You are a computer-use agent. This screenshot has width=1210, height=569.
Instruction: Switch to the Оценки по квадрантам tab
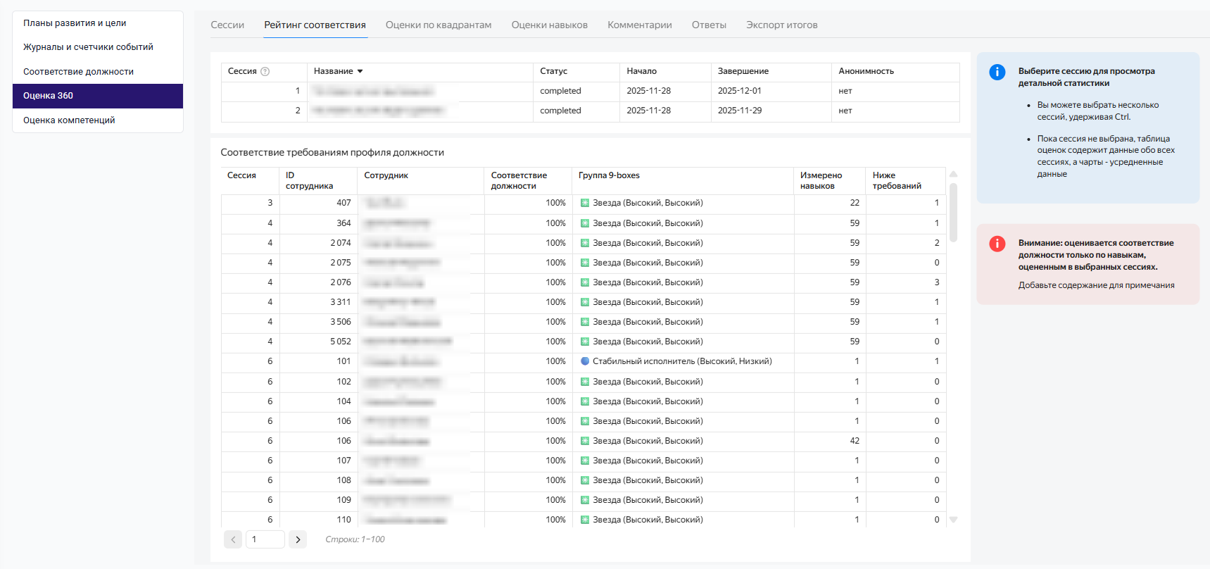tap(438, 25)
